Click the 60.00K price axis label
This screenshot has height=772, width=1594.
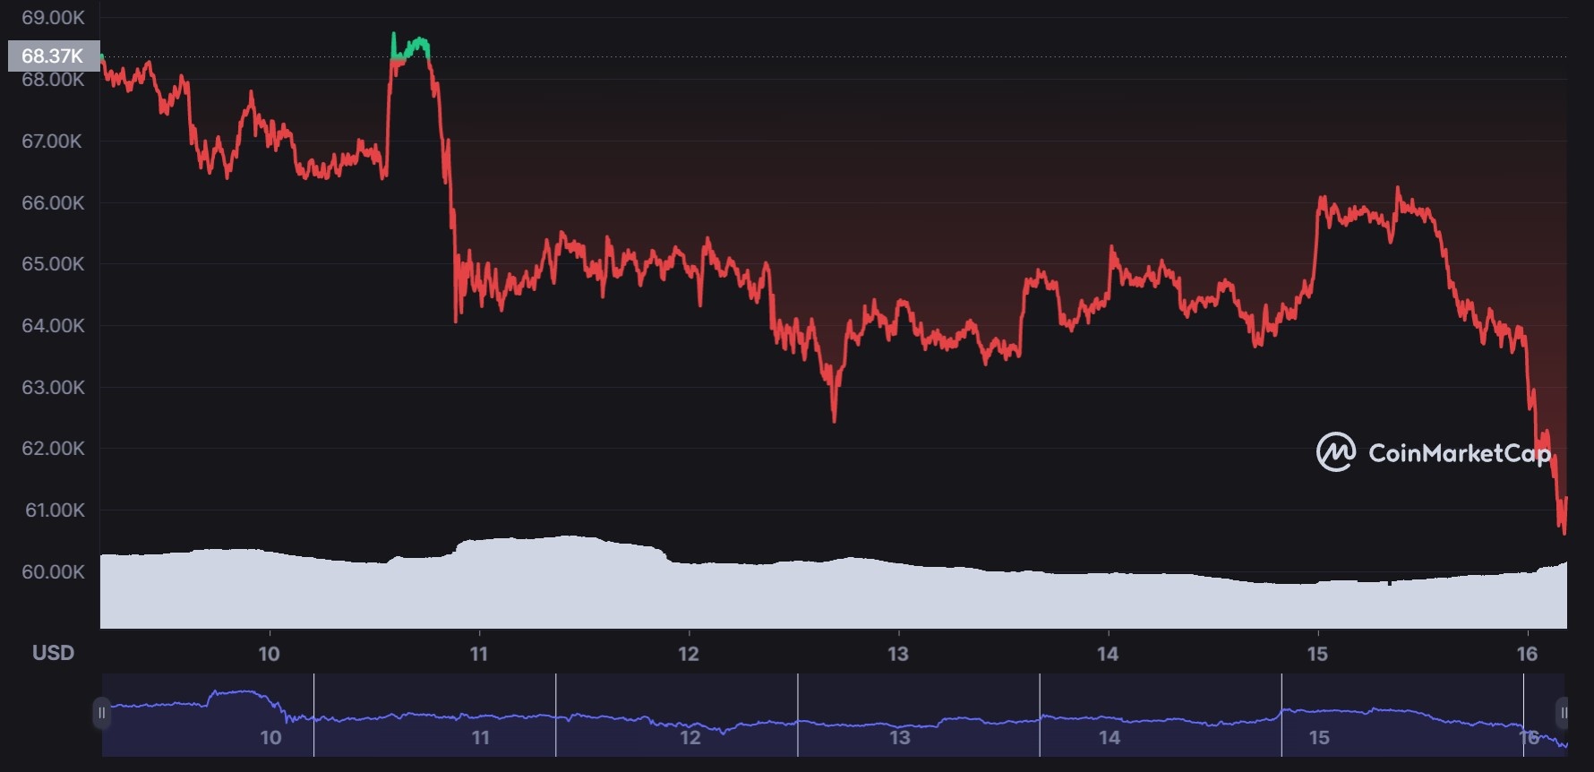[x=53, y=572]
